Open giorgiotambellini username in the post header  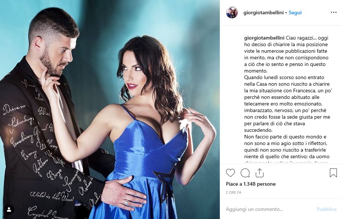263,12
